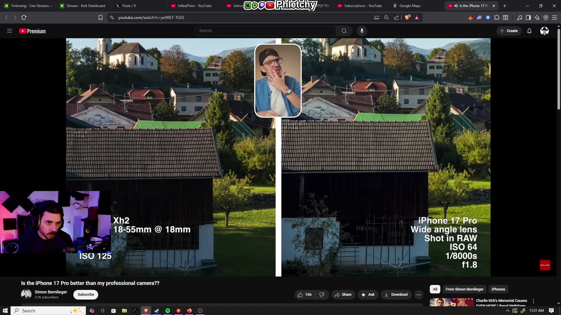The image size is (561, 315).
Task: Open the Brave VPN shield icon
Action: tap(546, 17)
